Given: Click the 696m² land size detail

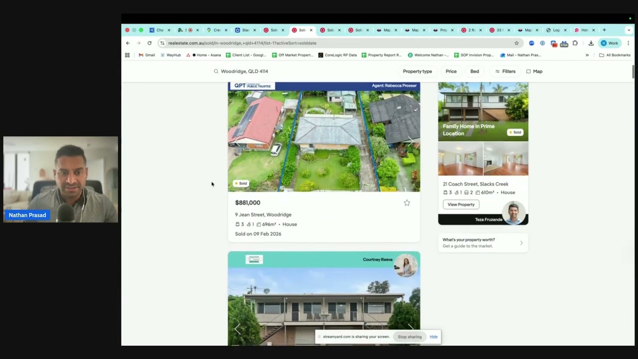Looking at the screenshot, I should click(x=266, y=224).
